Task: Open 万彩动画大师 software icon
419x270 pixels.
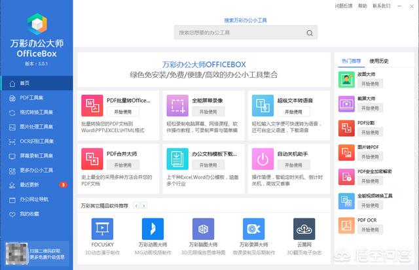Action: coord(153,229)
